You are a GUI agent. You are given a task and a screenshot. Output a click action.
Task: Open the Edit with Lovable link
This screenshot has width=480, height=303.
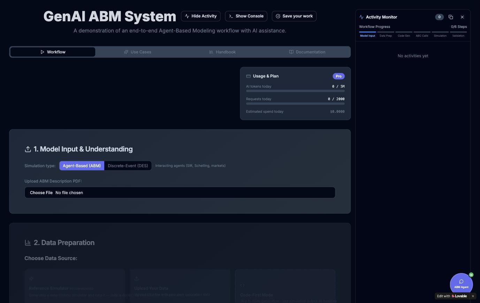452,296
